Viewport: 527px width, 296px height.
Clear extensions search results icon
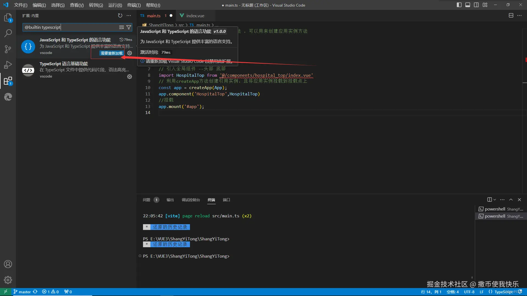click(x=121, y=27)
